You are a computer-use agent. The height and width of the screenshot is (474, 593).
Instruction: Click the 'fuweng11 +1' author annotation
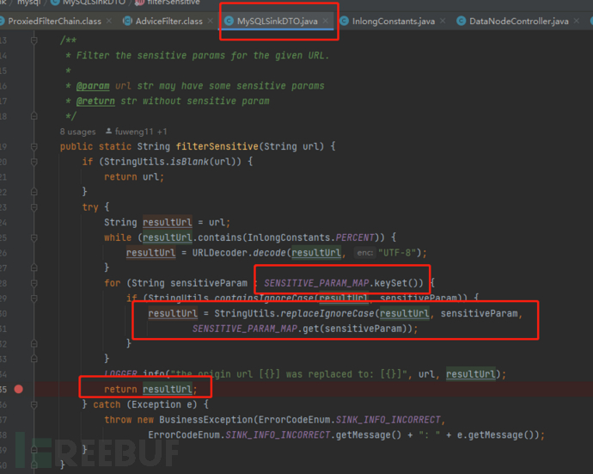click(x=141, y=132)
